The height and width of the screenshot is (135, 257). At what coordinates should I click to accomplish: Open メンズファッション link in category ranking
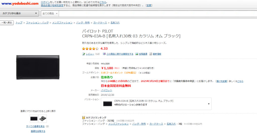point(118,124)
